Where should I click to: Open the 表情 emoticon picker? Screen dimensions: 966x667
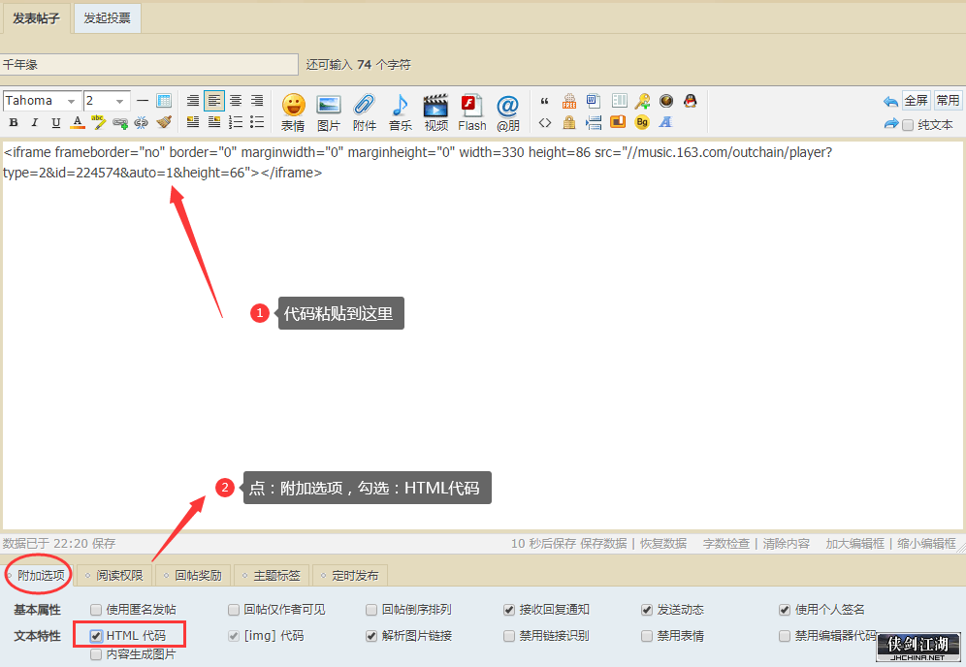point(293,112)
